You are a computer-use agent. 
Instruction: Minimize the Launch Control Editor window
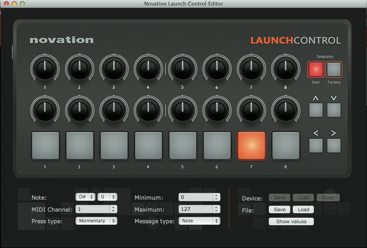point(14,4)
